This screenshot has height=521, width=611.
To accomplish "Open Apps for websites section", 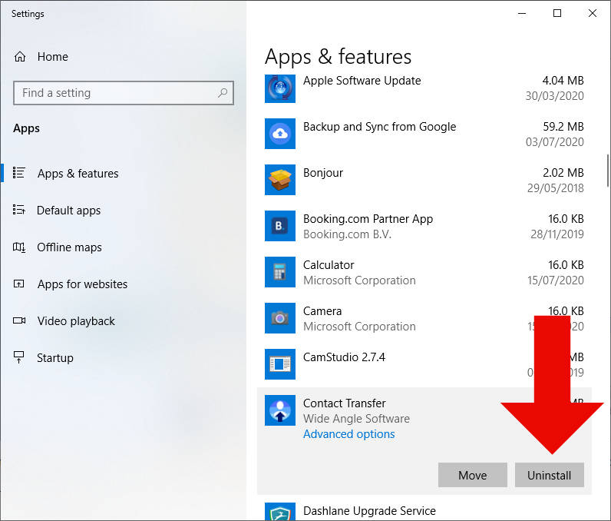I will pyautogui.click(x=82, y=284).
